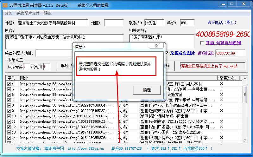Open the 采集图片文件 menu
The image size is (253, 157).
click(28, 13)
